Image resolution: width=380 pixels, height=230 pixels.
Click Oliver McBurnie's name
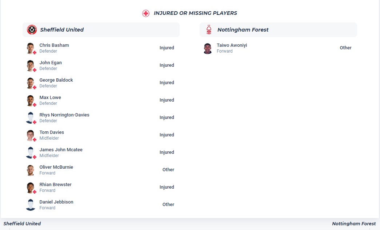(56, 167)
